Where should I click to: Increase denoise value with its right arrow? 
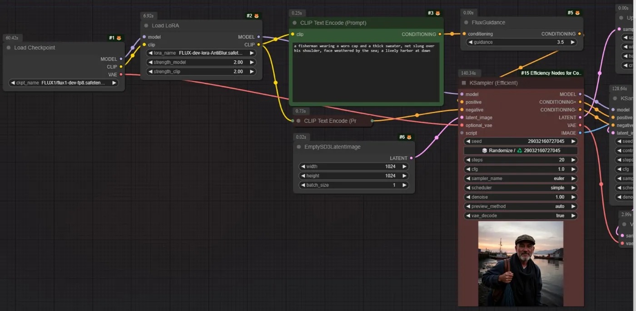(573, 197)
